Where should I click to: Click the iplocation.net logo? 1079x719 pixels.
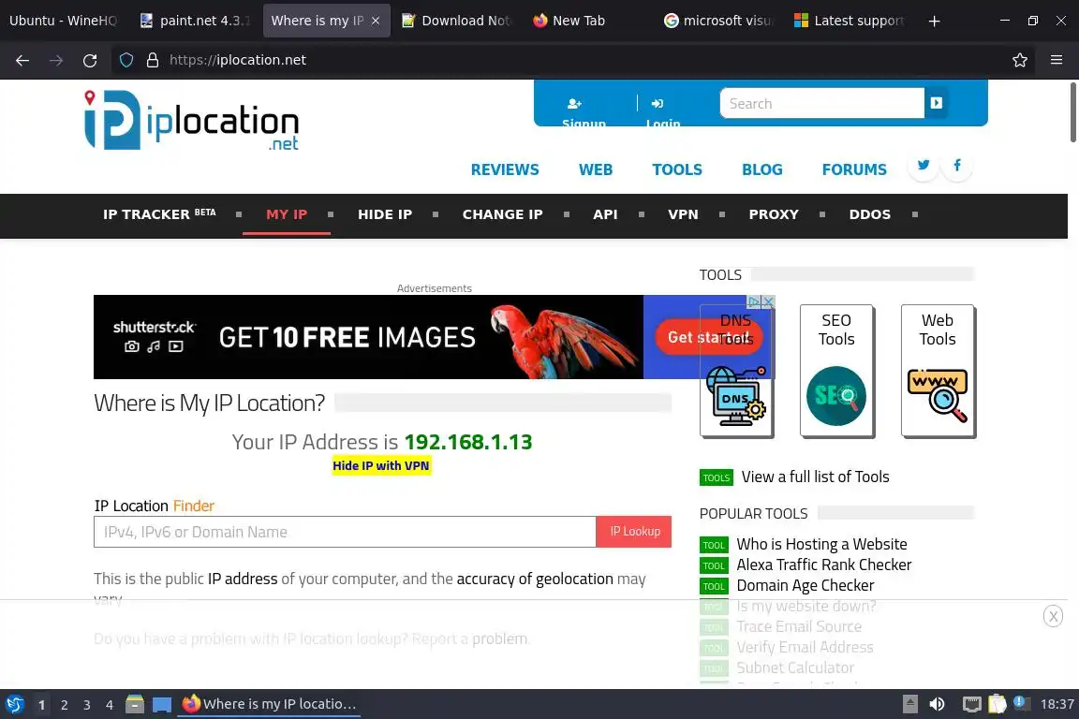click(191, 121)
